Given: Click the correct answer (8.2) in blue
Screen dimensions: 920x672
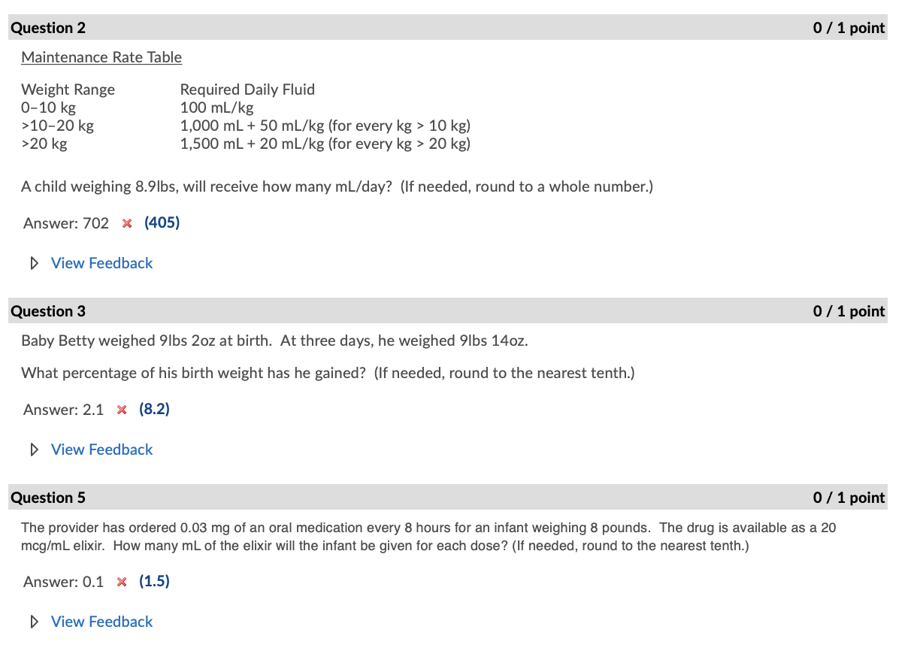Looking at the screenshot, I should point(154,409).
